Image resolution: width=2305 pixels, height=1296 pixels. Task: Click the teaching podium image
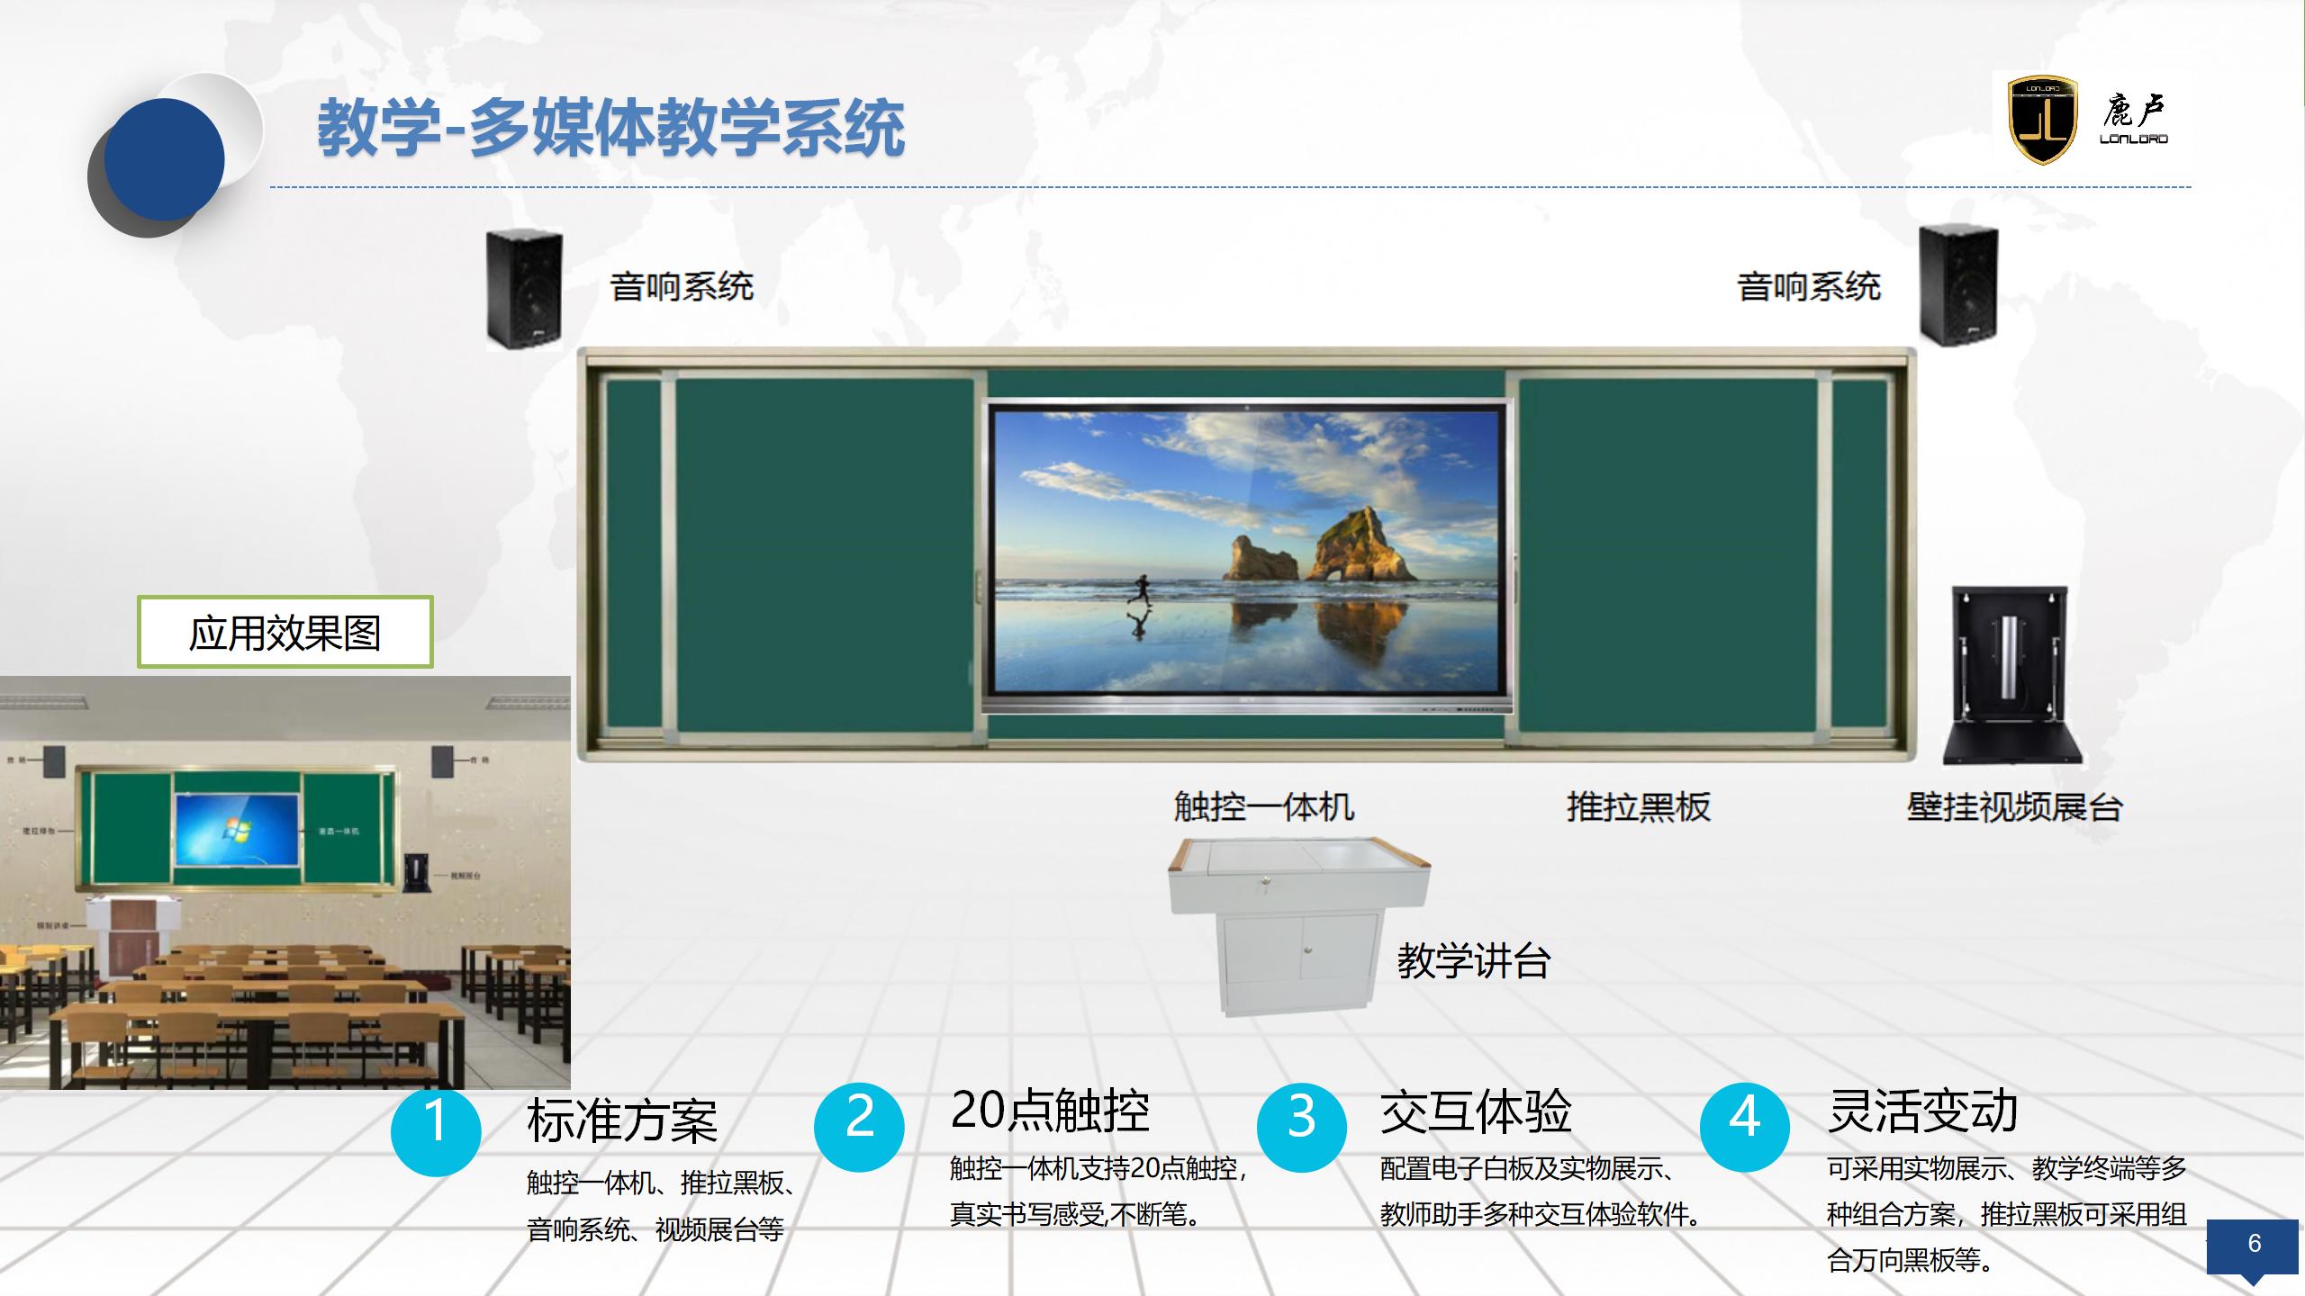[1297, 924]
